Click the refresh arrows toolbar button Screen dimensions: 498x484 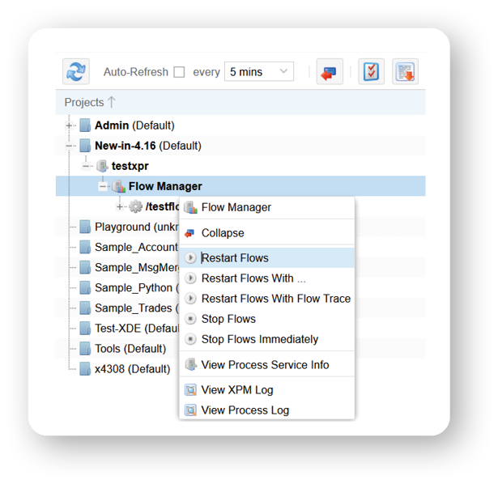[76, 71]
